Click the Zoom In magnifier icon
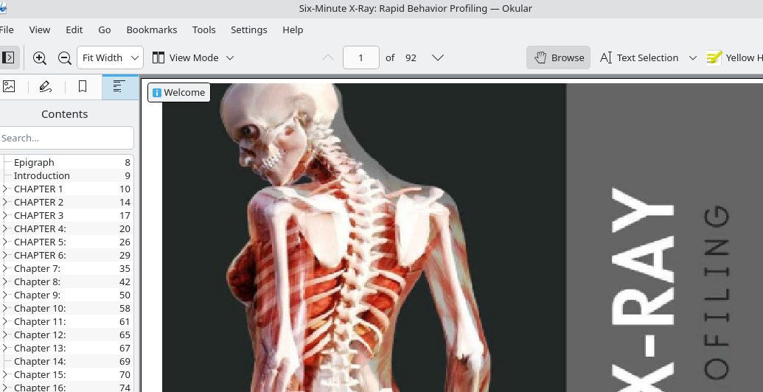This screenshot has height=392, width=763. coord(39,58)
